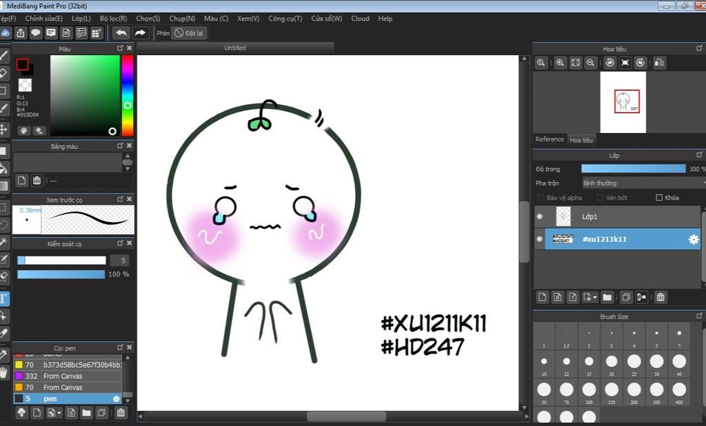Pop out the Lớp panel
Screen dimensions: 706x426
[699, 154]
